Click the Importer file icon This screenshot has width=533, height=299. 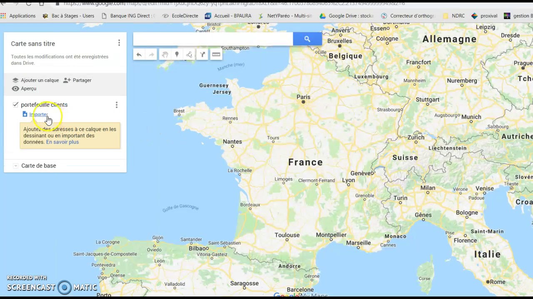(x=25, y=114)
